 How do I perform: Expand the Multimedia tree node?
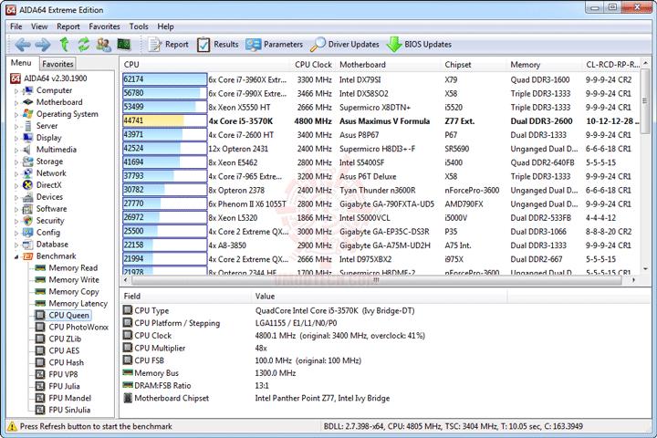click(x=16, y=150)
